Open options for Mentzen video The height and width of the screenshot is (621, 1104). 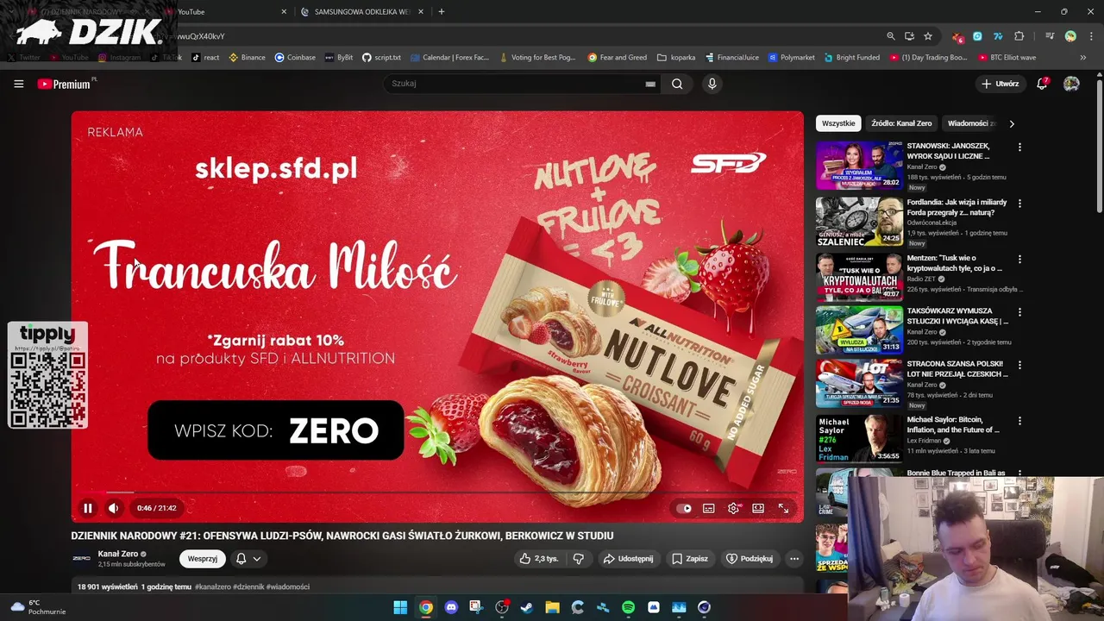click(1019, 259)
